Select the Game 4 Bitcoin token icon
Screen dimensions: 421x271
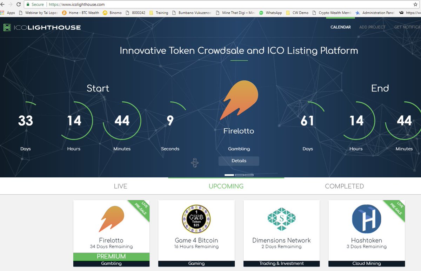tap(196, 218)
